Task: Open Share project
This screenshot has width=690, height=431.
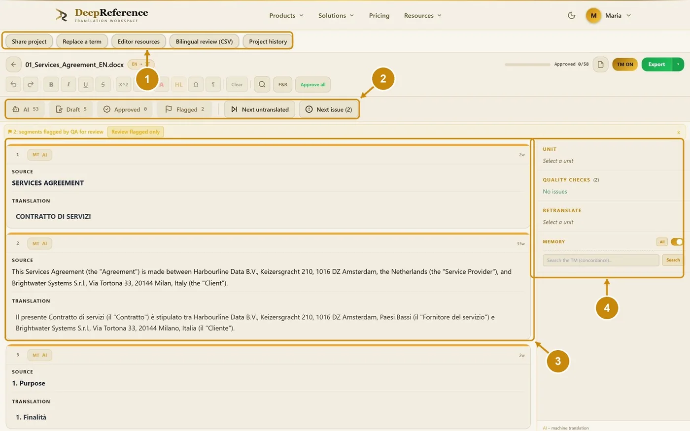Action: pyautogui.click(x=29, y=41)
